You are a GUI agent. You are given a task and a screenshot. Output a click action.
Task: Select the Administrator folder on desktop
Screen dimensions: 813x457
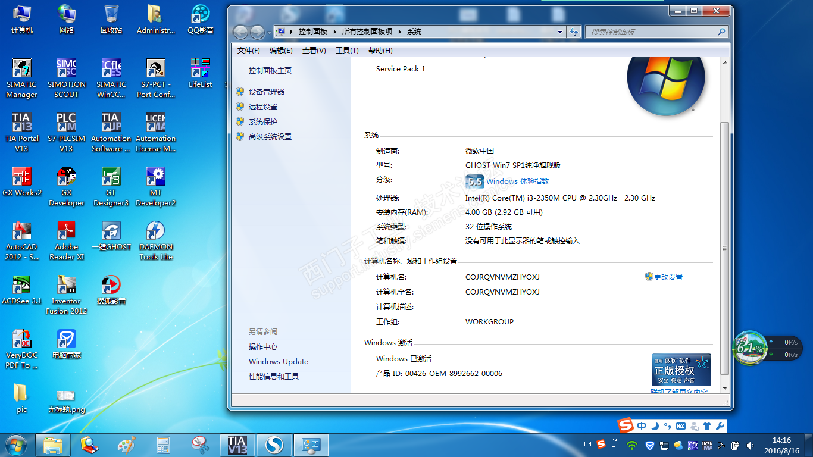[x=156, y=19]
